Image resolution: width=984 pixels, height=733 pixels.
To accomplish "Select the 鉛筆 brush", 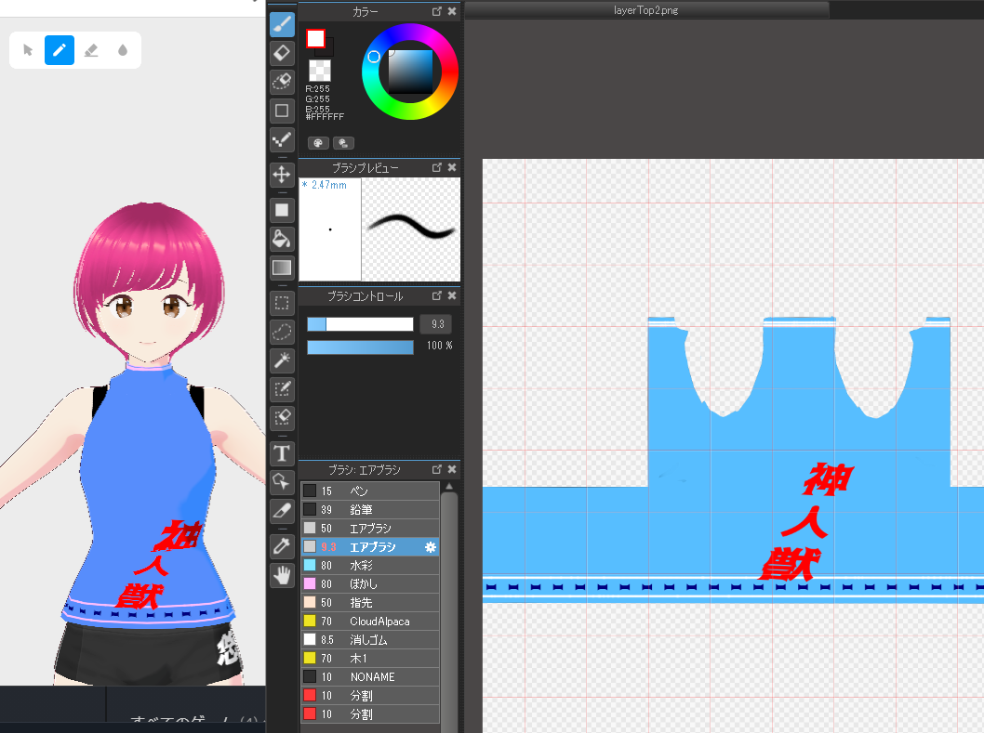I will [370, 510].
